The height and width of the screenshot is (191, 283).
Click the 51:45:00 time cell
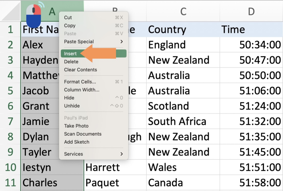click(x=251, y=152)
